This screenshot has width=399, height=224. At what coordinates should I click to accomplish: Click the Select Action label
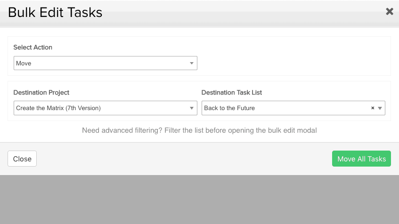33,47
